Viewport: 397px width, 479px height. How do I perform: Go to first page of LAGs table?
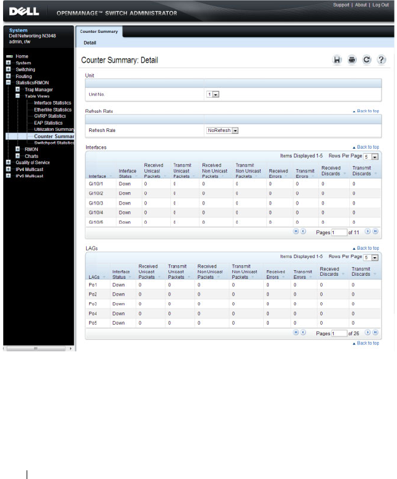tap(295, 332)
